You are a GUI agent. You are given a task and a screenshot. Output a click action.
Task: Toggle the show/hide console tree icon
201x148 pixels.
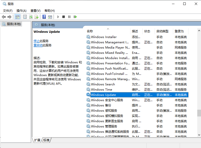pos(18,17)
